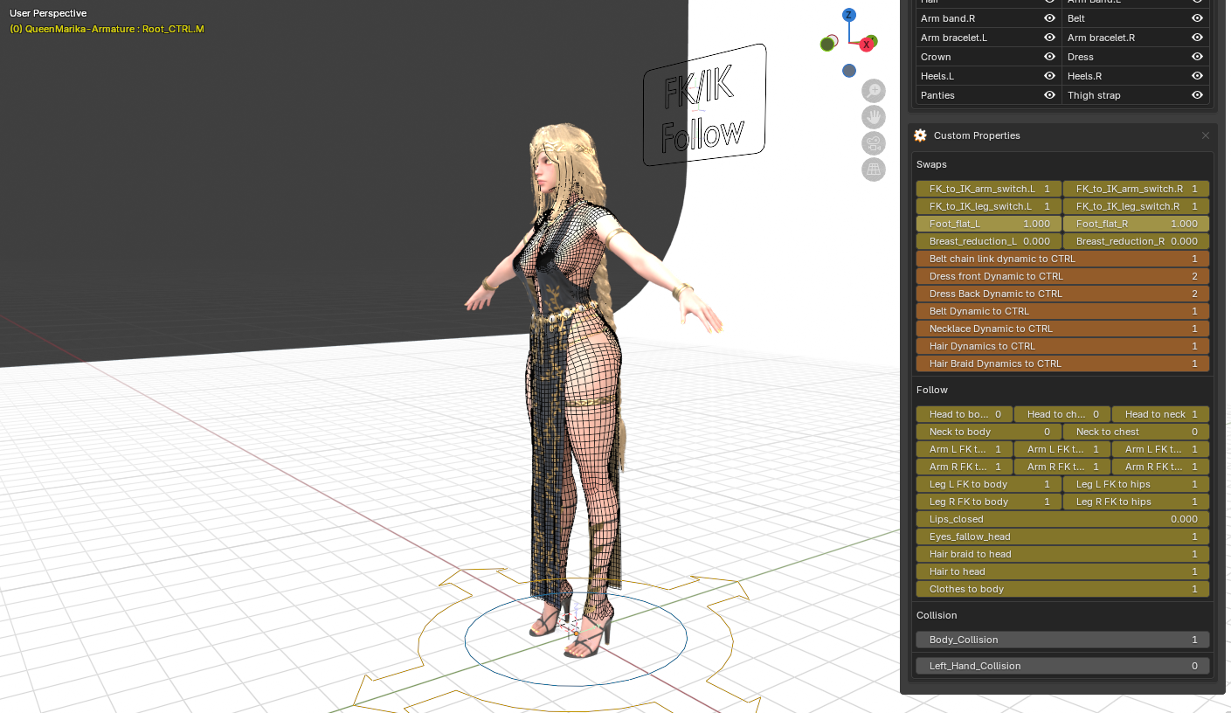This screenshot has height=713, width=1231.
Task: Hide Arm bracelet.L using eye icon
Action: 1049,38
